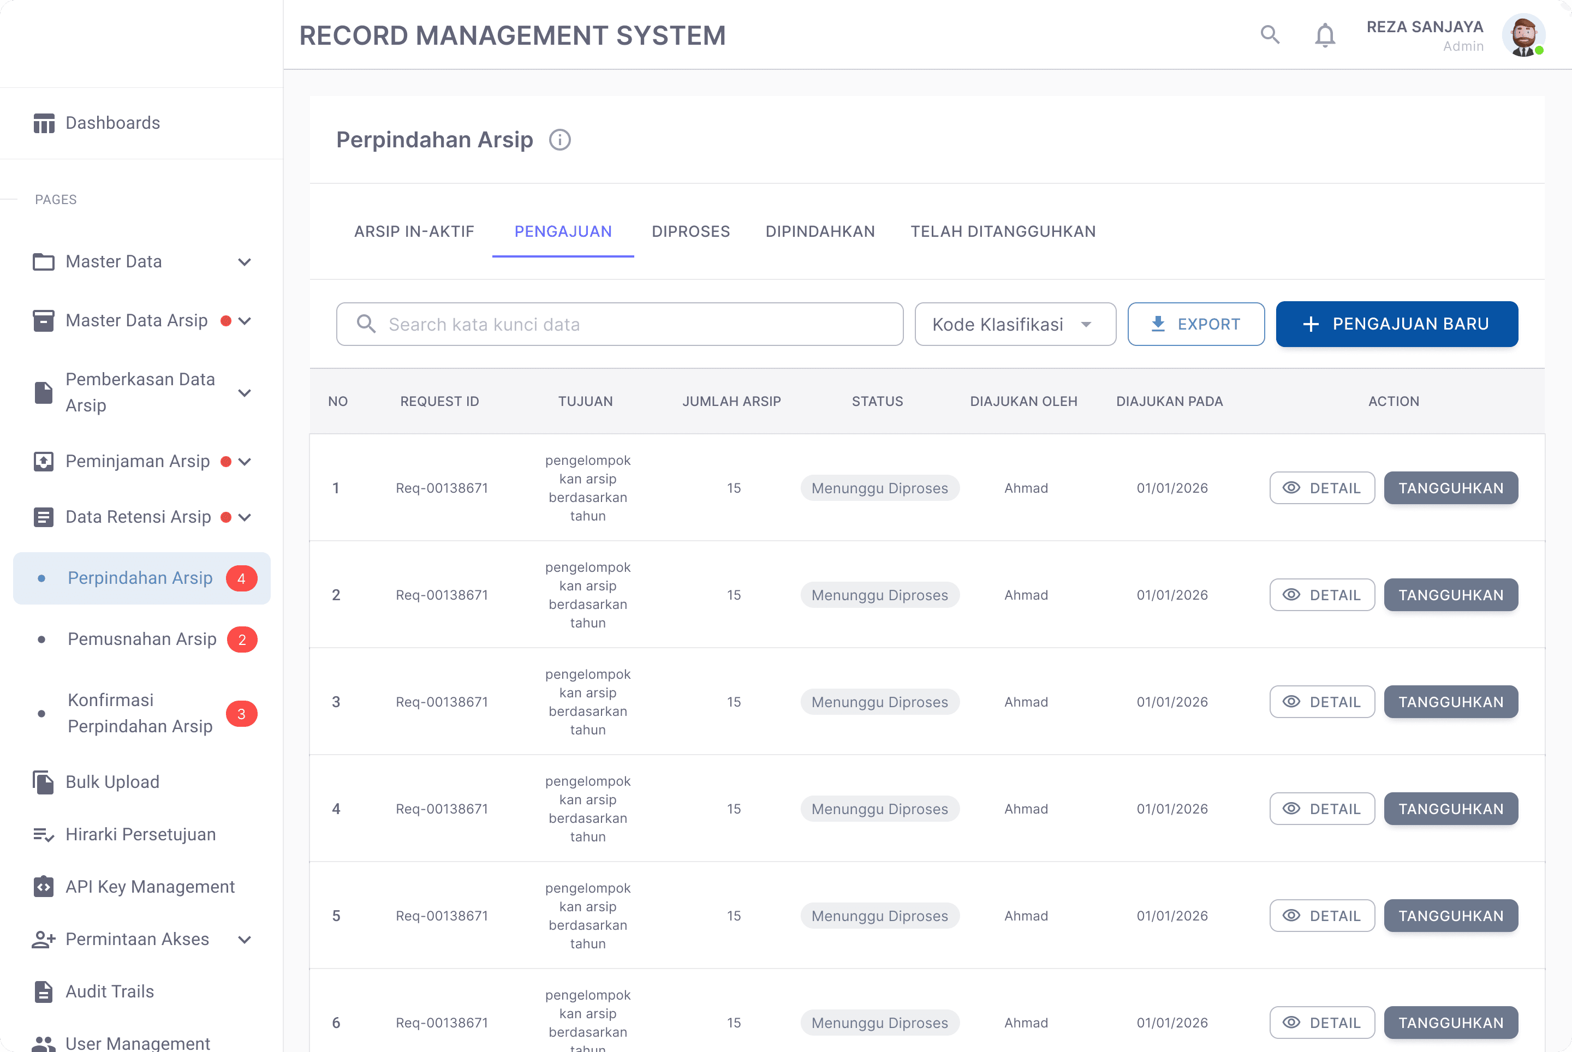1572x1052 pixels.
Task: Click the Dashboards icon in sidebar
Action: [x=44, y=123]
